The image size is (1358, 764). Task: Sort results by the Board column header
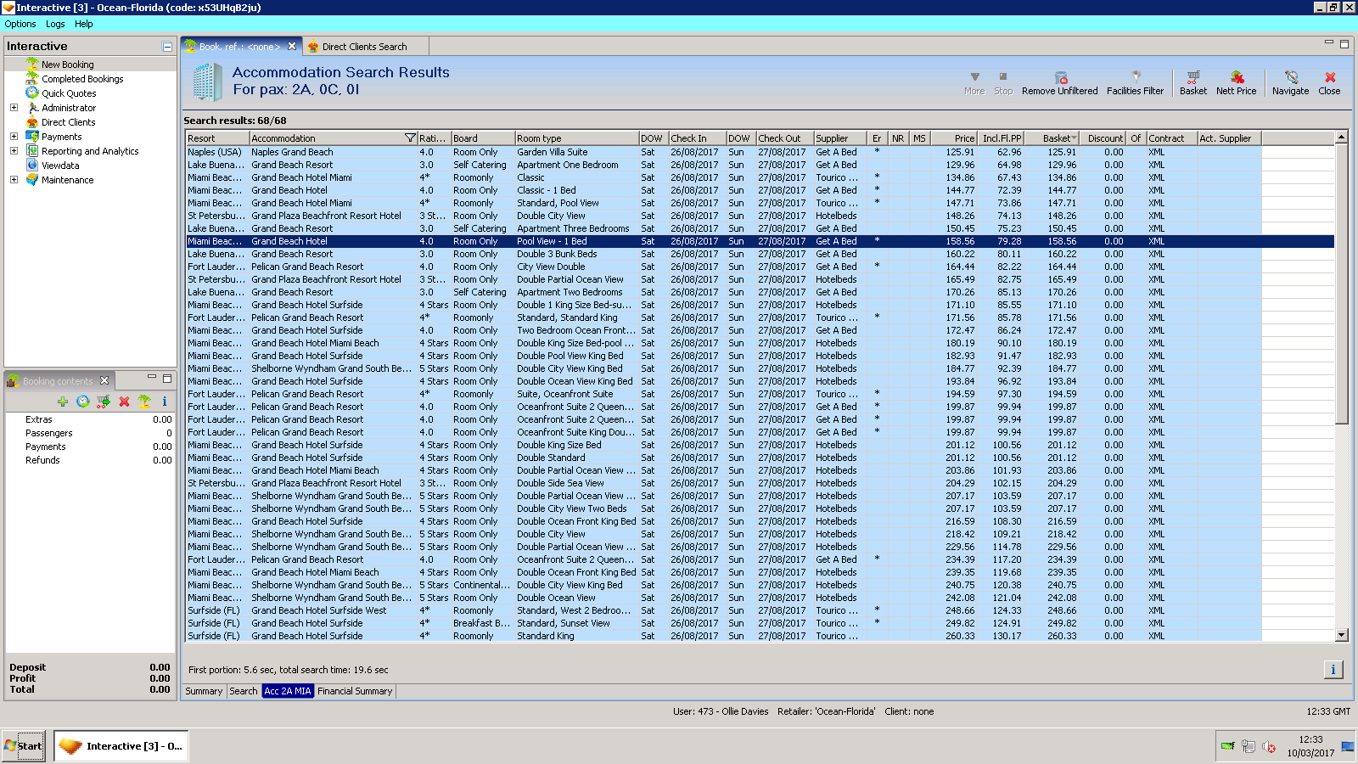[483, 138]
